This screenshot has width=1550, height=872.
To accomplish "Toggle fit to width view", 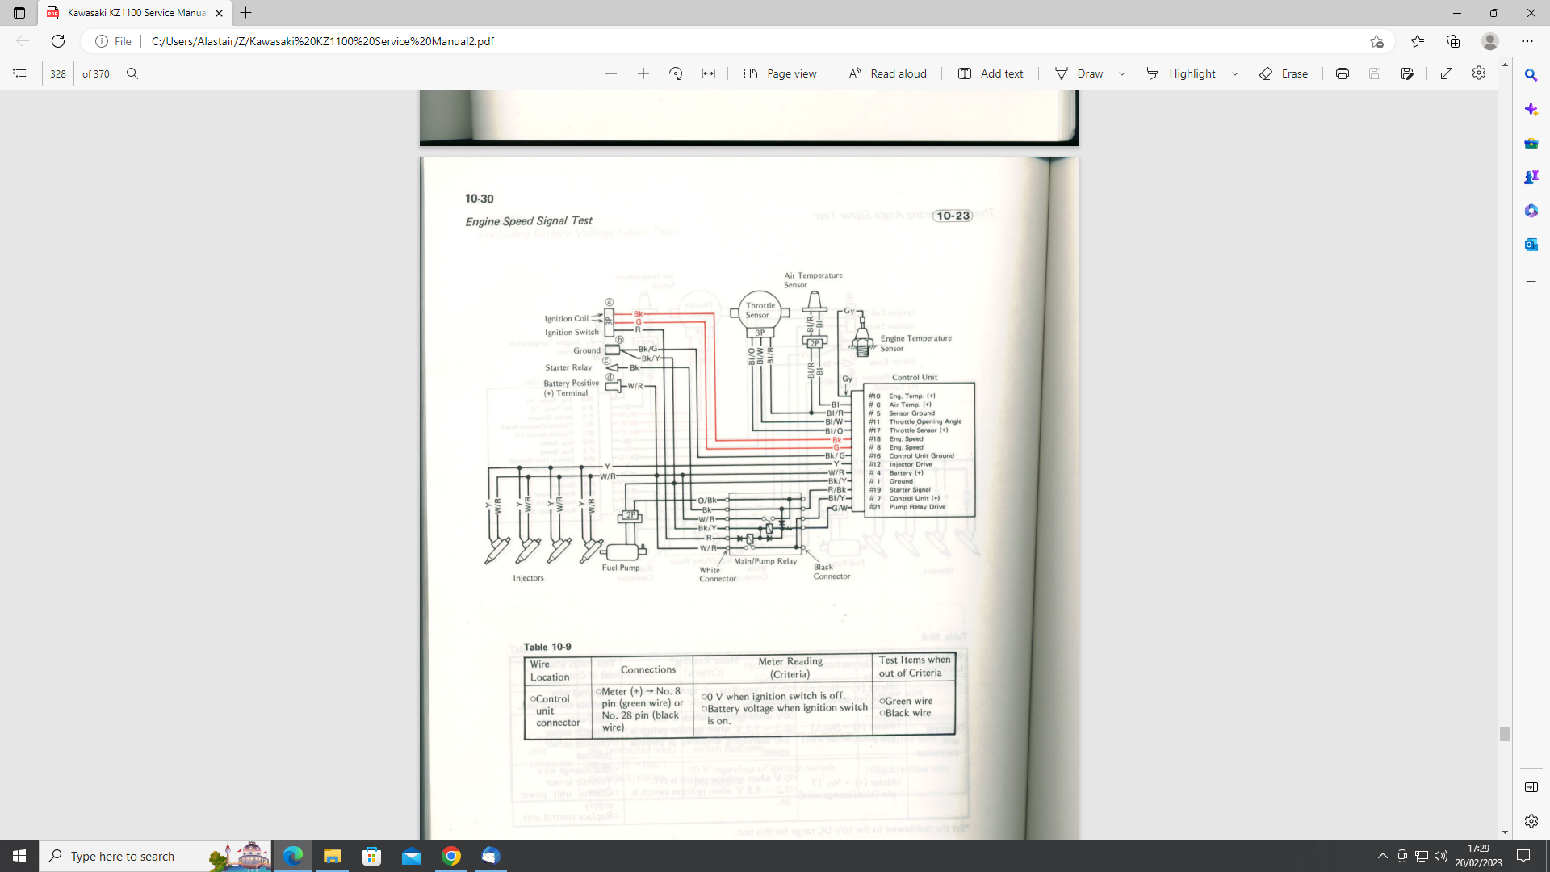I will (x=708, y=73).
